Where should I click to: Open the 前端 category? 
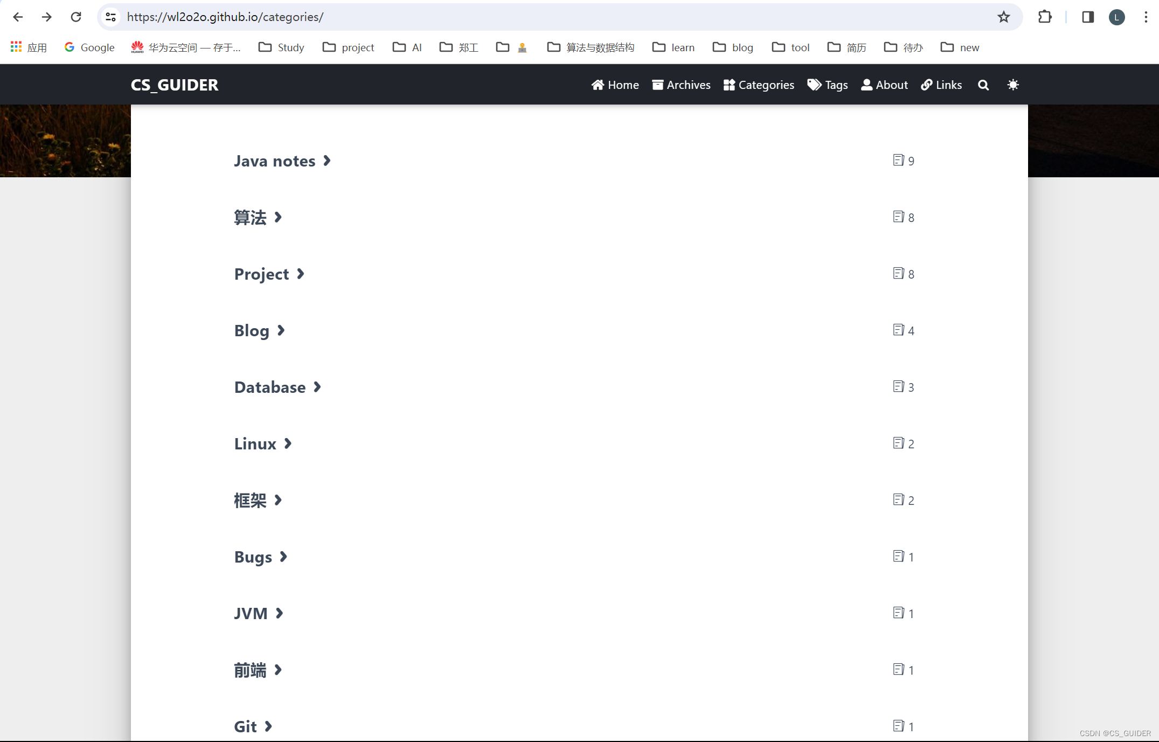click(250, 669)
